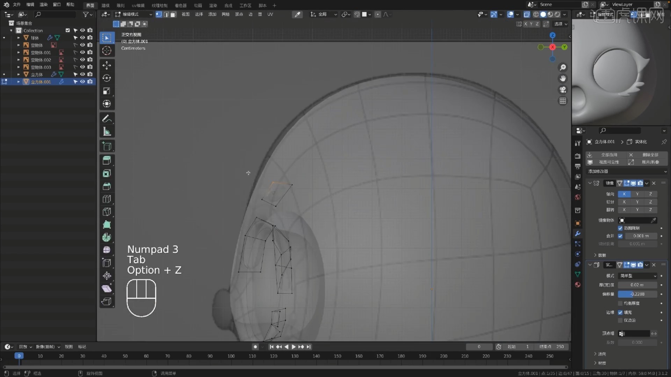Viewport: 671px width, 377px height.
Task: Collapse the 镜像 mirror modifier panel
Action: point(590,183)
